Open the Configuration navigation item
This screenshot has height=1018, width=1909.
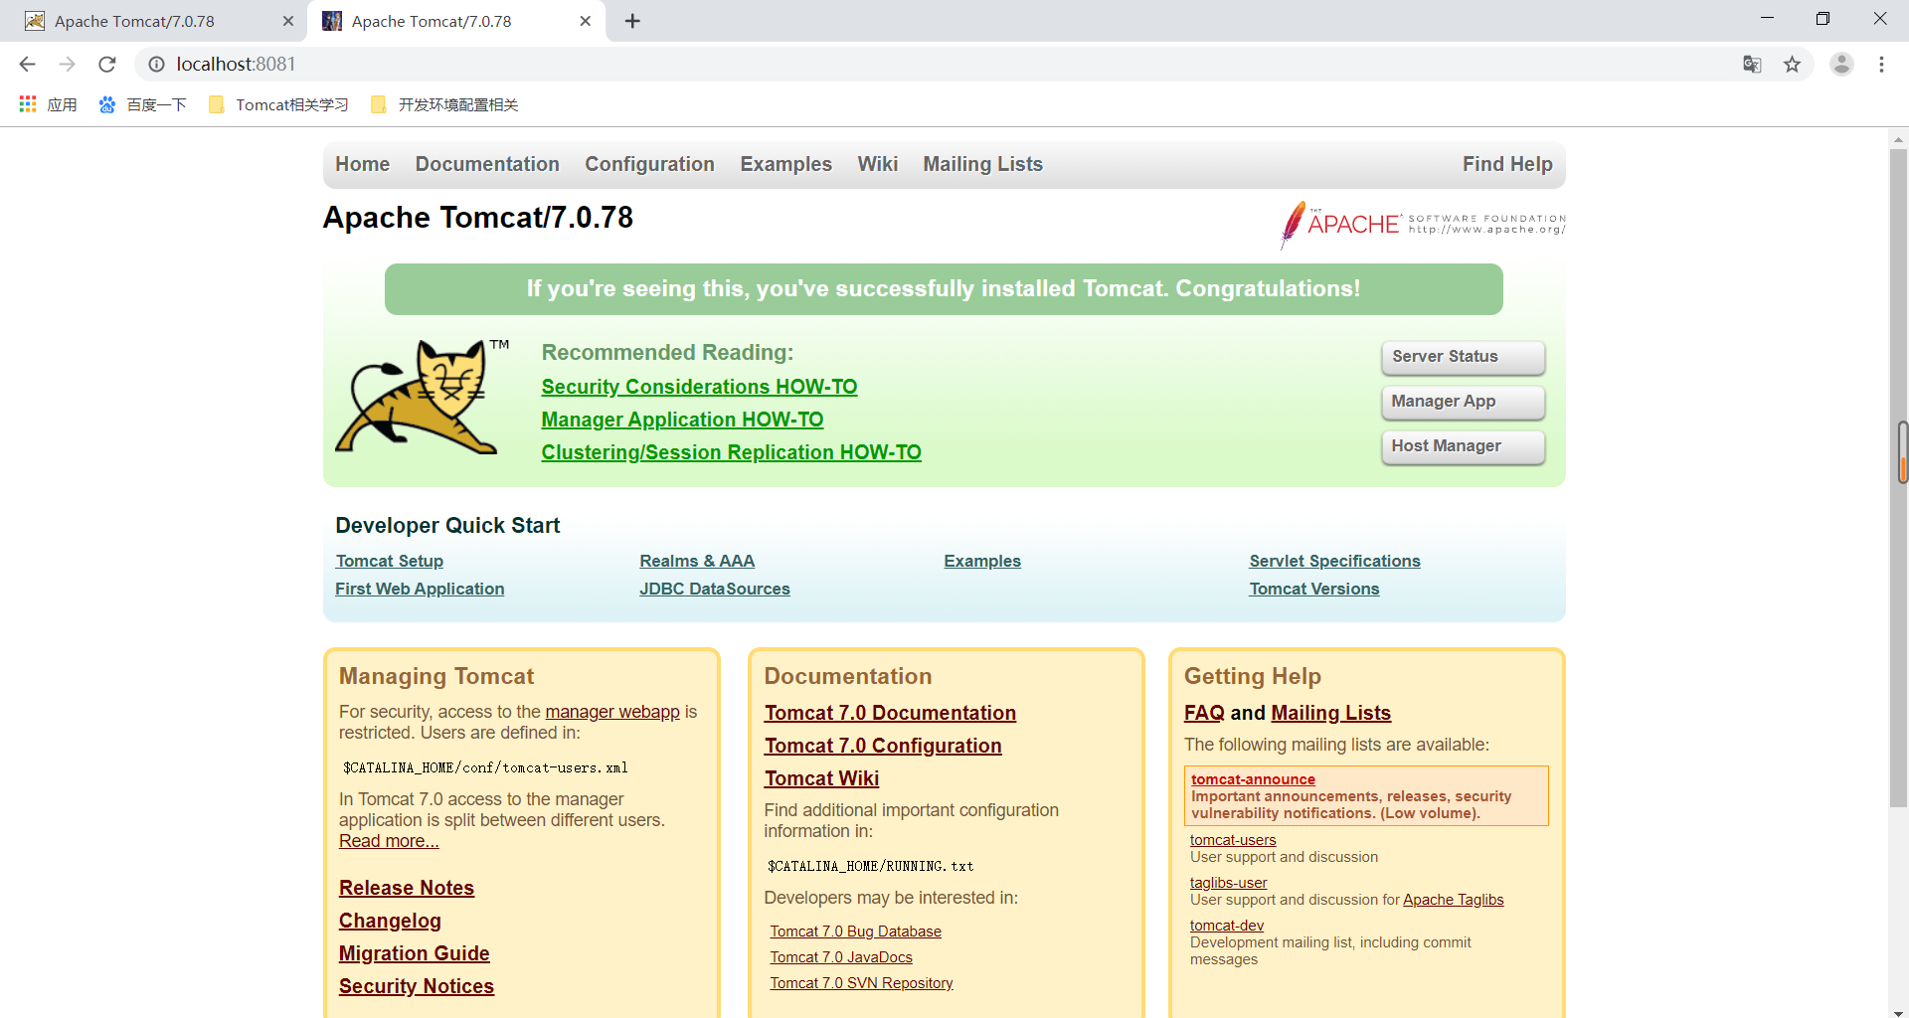pos(649,164)
